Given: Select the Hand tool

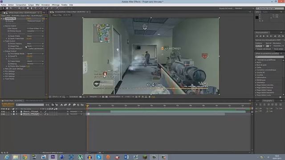Looking at the screenshot, I should (x=7, y=8).
